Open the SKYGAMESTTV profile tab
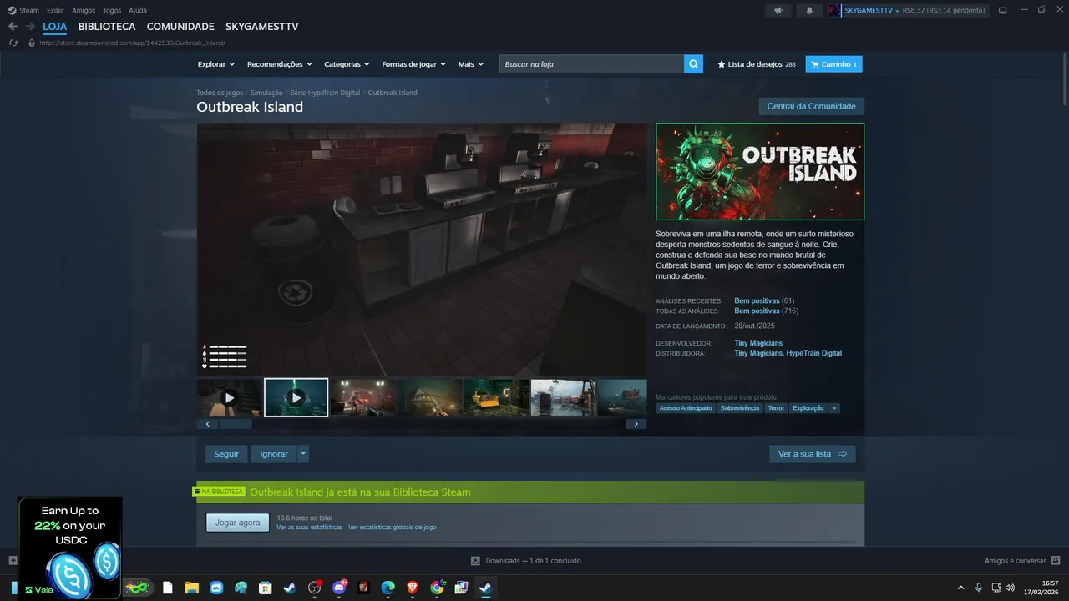Viewport: 1069px width, 601px height. pyautogui.click(x=261, y=27)
